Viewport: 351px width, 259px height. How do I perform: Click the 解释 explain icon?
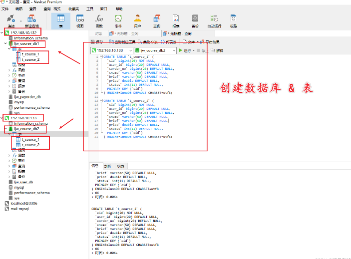(x=213, y=50)
